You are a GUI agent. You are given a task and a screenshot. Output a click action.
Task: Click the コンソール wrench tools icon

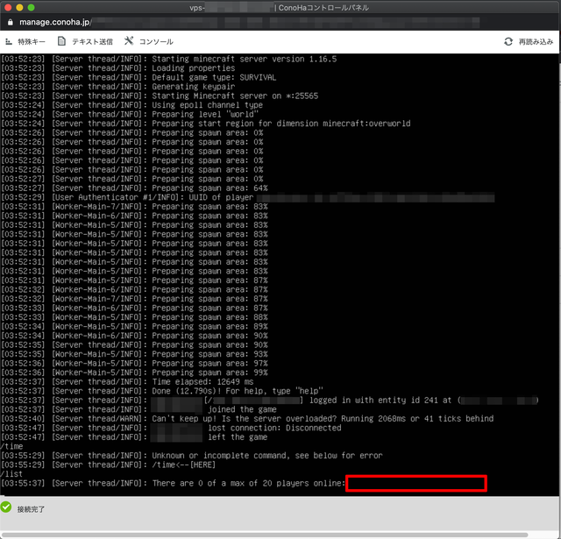tap(130, 41)
